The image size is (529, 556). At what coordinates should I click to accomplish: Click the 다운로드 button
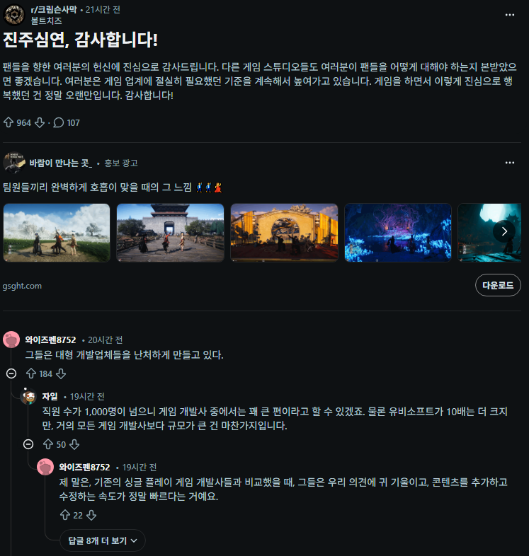(498, 285)
